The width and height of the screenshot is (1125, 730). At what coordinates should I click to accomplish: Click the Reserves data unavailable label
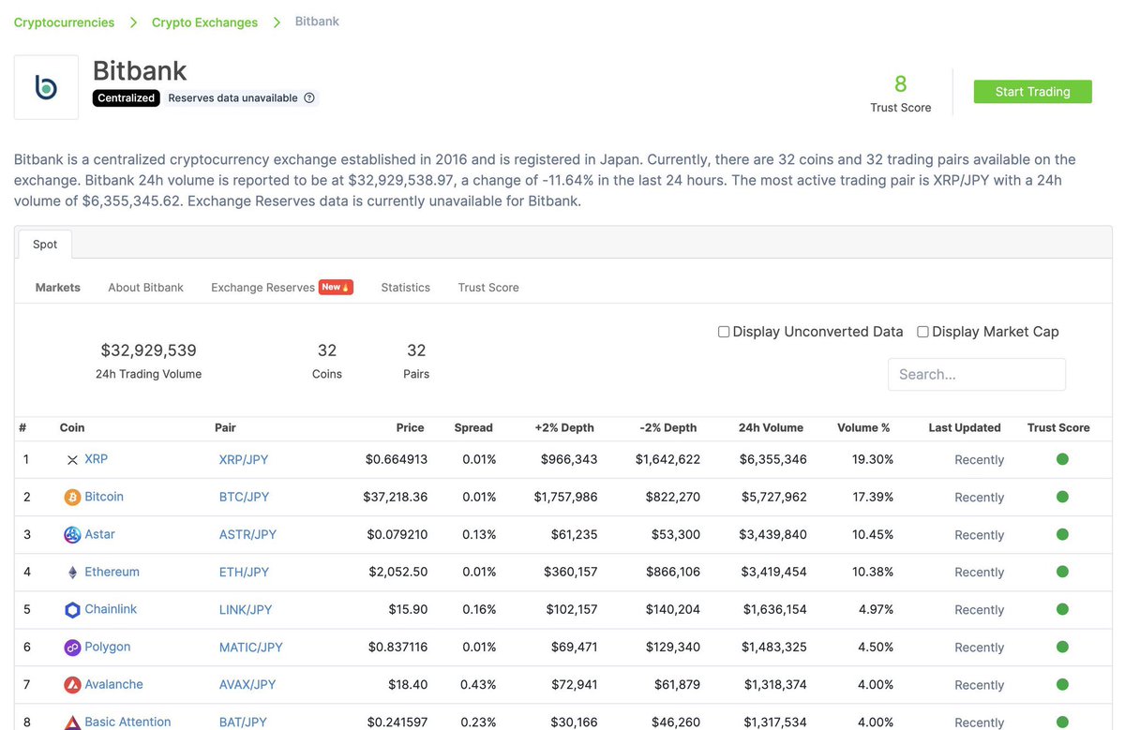[x=232, y=97]
